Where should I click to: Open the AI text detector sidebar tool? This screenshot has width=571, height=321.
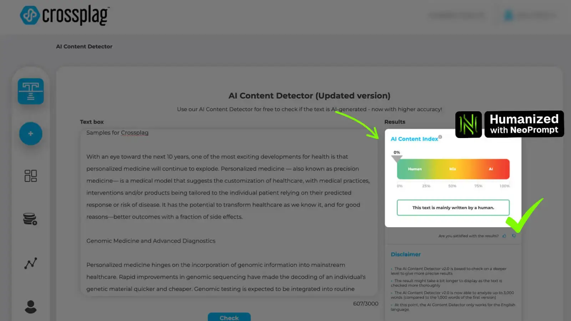[31, 91]
